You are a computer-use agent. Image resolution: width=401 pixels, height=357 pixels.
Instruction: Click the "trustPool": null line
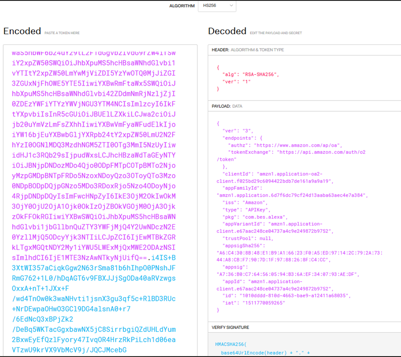(x=247, y=238)
